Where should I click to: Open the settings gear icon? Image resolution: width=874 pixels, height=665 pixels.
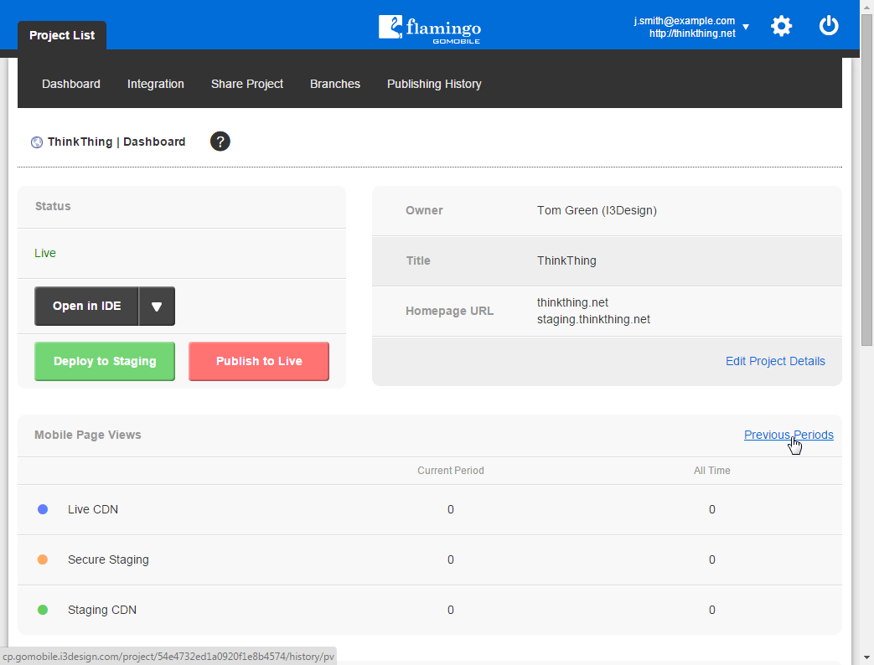781,26
